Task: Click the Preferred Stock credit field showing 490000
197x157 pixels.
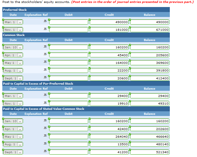Action: [109, 22]
